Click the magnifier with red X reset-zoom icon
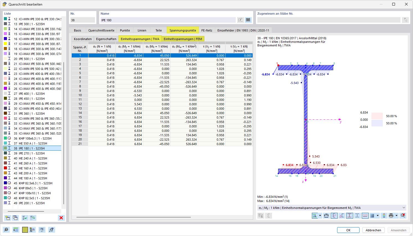This screenshot has height=236, width=413. (x=403, y=216)
